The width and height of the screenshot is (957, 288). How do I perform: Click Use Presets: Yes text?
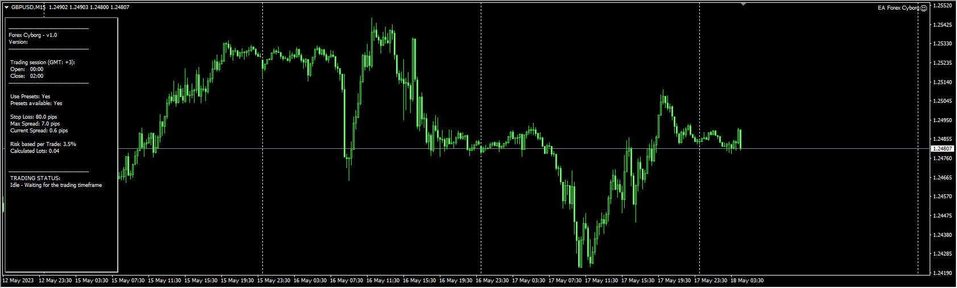[30, 97]
